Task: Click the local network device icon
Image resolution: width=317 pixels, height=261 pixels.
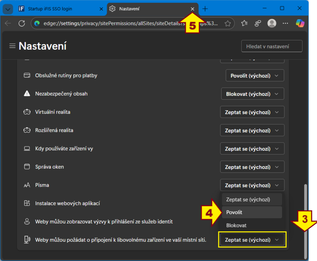Action: (x=27, y=240)
